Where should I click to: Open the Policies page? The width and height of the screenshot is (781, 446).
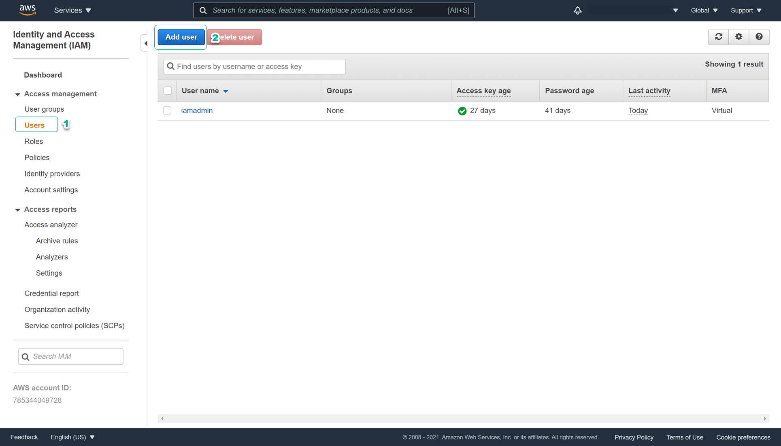click(x=37, y=158)
